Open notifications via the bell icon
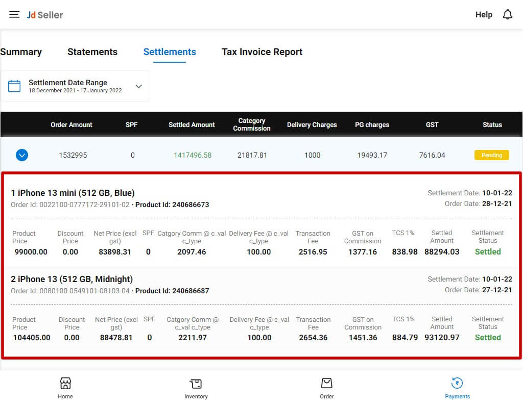 508,14
